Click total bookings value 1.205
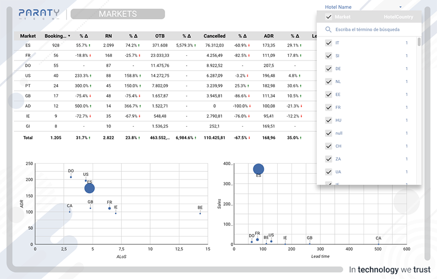 click(56, 137)
